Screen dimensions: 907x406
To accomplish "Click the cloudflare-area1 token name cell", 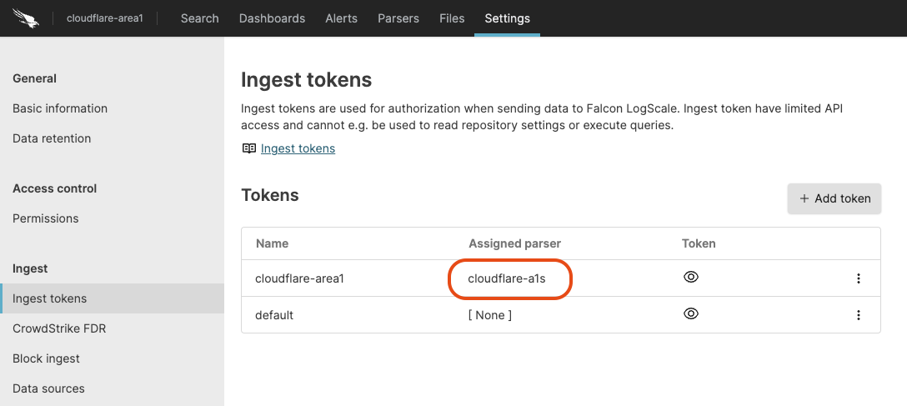I will click(x=299, y=278).
